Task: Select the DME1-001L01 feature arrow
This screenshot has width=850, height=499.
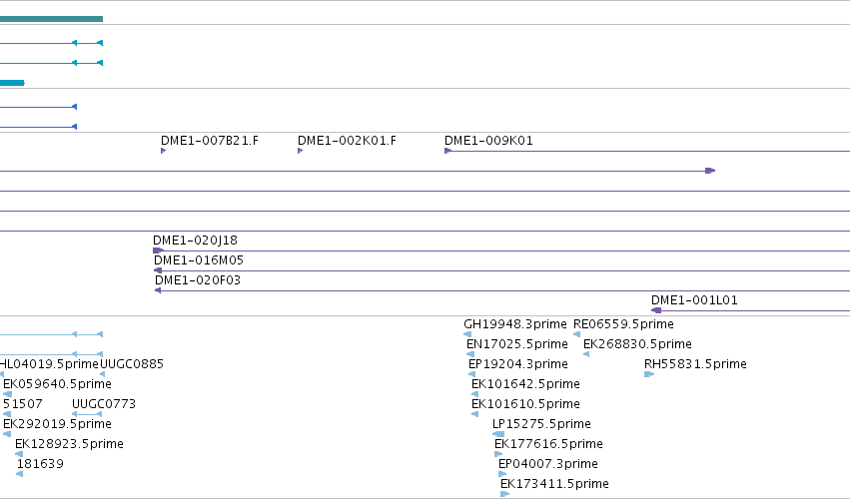Action: 656,310
